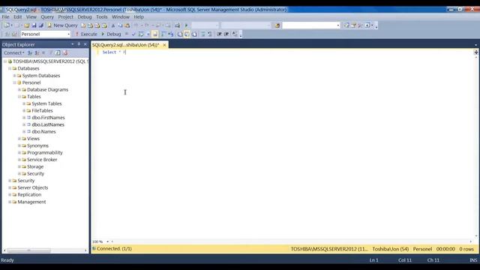
Task: Open the Window menu
Action: 120,16
